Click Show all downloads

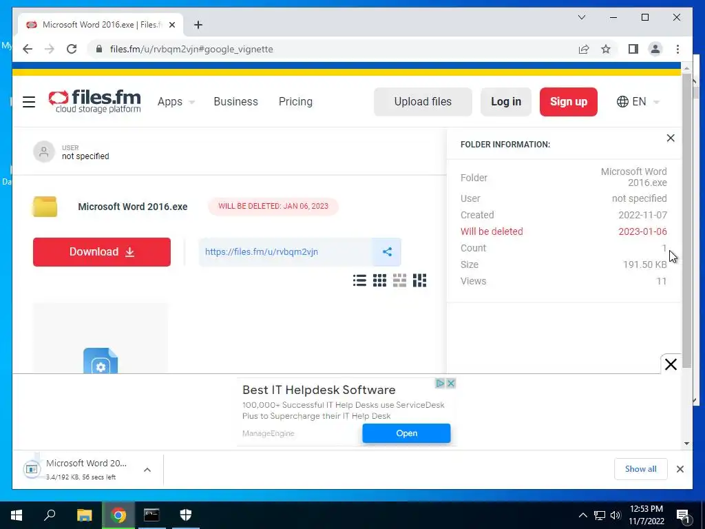(640, 469)
